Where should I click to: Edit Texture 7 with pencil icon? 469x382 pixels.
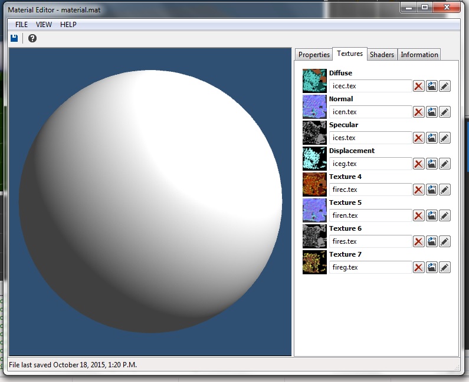pyautogui.click(x=445, y=267)
